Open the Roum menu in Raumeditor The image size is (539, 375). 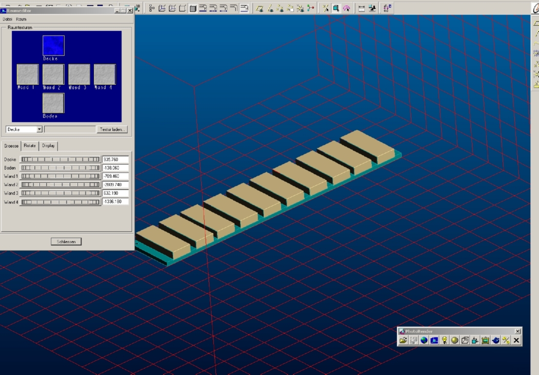coord(21,19)
